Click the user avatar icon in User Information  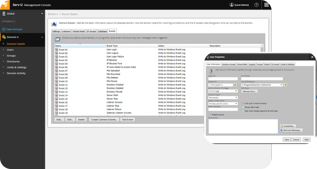tap(211, 71)
